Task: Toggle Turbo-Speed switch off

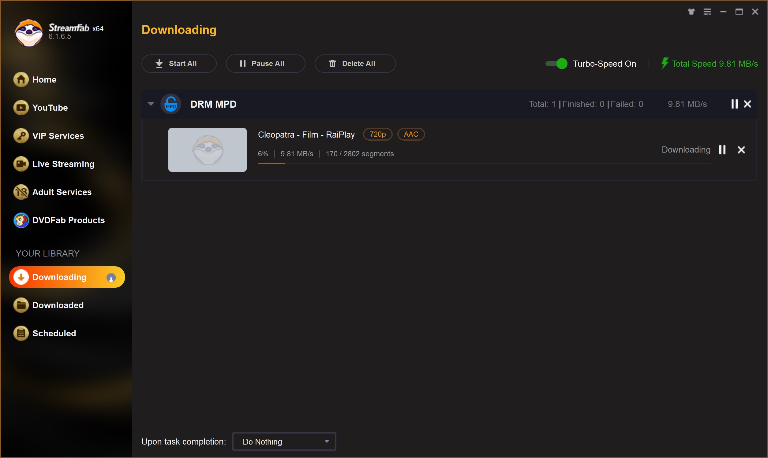Action: click(556, 64)
